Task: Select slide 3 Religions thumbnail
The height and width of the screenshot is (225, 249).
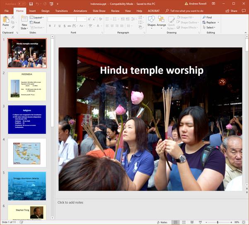Action: pos(27,119)
